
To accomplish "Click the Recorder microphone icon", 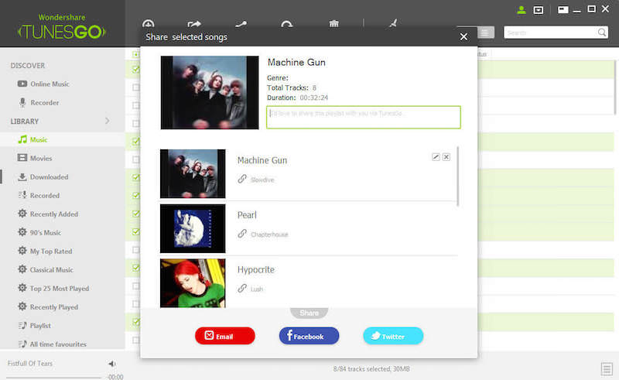I will point(22,102).
